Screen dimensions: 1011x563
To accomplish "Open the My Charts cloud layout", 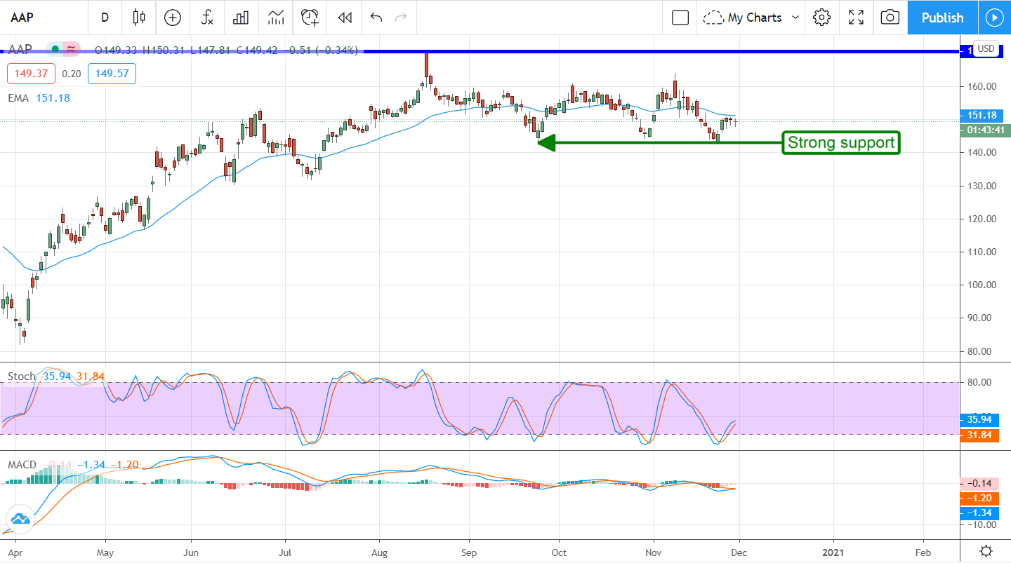I will [x=744, y=18].
